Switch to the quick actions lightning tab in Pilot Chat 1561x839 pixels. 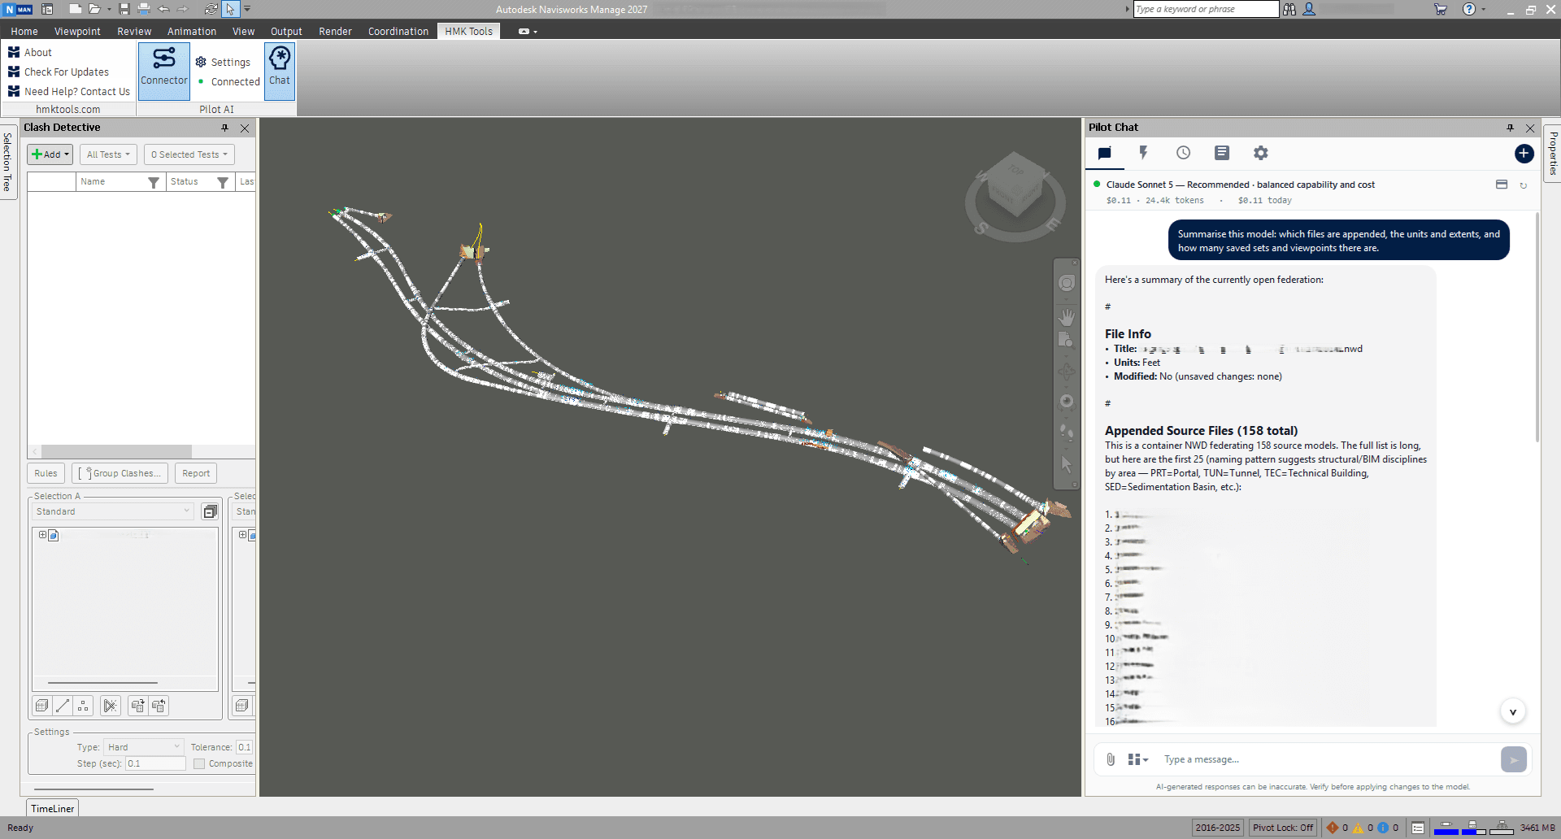pos(1143,153)
